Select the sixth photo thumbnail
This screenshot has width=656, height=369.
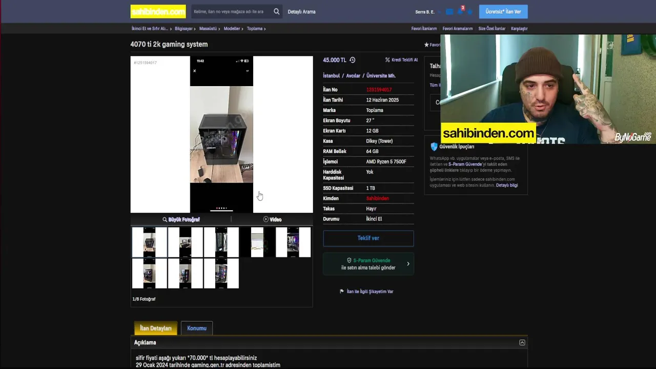pos(149,273)
